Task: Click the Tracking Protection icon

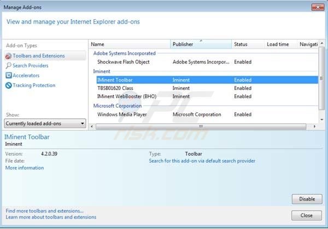Action: coord(8,85)
